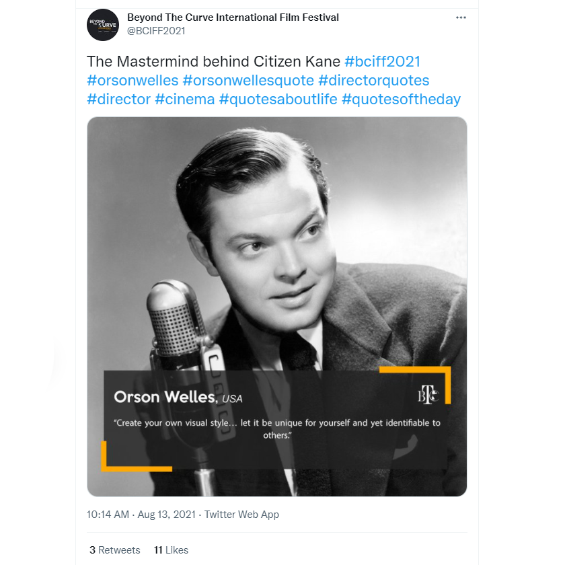Follow the #orsonwelles hashtag link
Screen dimensions: 565x565
click(133, 81)
